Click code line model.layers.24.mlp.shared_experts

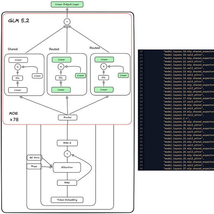pyautogui.click(x=189, y=149)
